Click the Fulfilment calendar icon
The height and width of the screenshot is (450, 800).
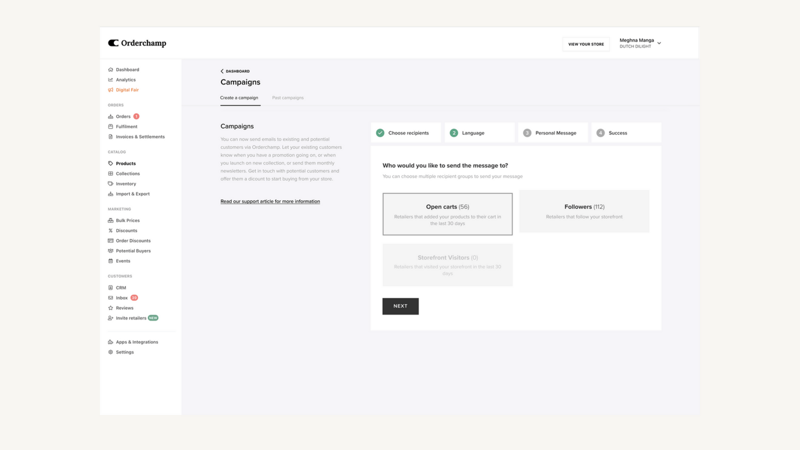[111, 126]
